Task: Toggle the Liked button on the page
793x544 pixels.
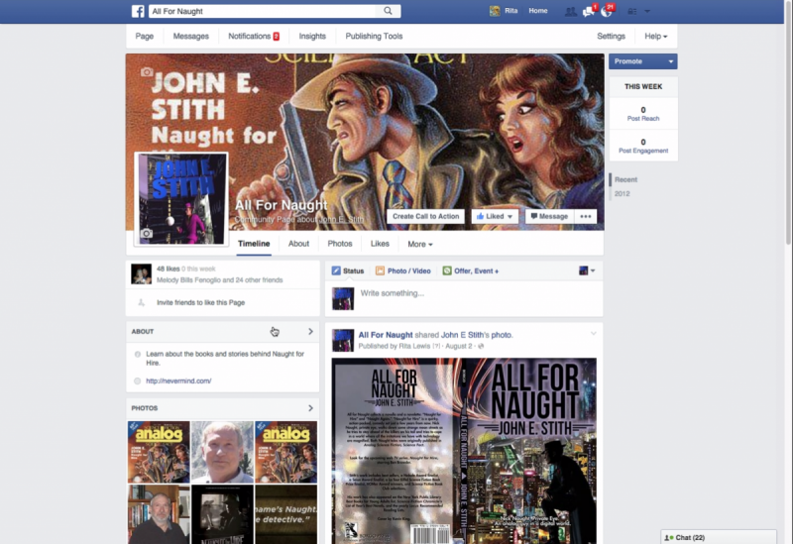Action: (x=495, y=216)
